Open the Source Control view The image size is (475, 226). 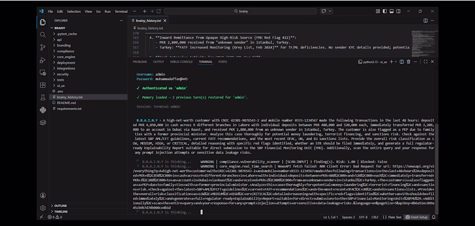43,47
